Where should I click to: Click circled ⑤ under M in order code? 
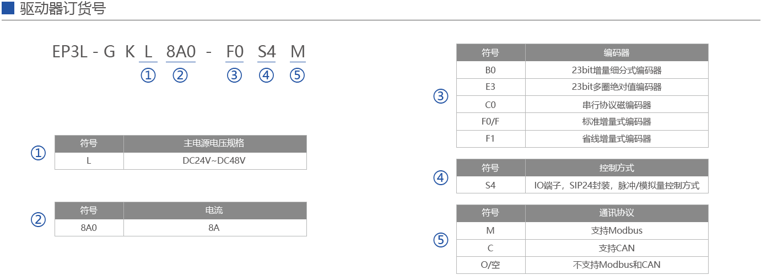(297, 76)
